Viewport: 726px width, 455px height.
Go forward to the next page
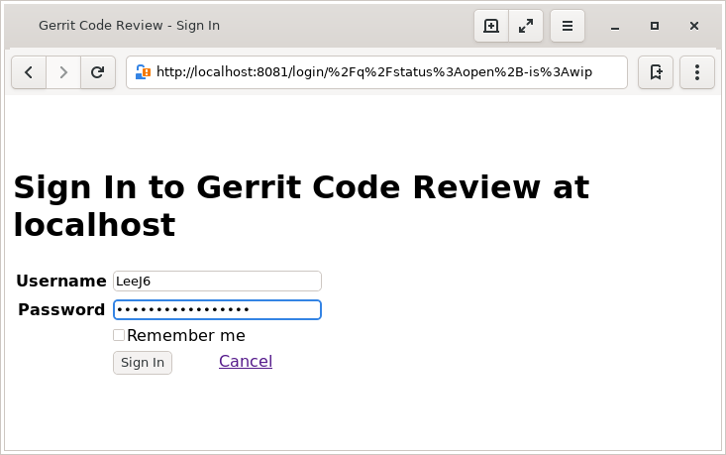click(63, 72)
